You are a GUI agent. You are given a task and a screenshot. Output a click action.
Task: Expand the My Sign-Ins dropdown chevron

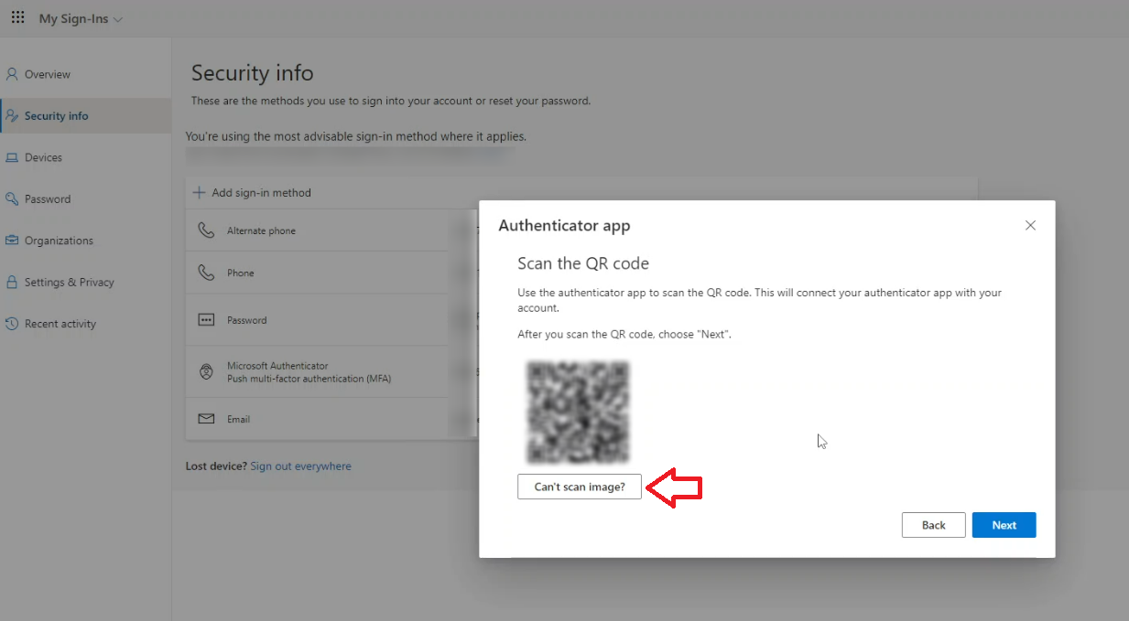pyautogui.click(x=118, y=19)
